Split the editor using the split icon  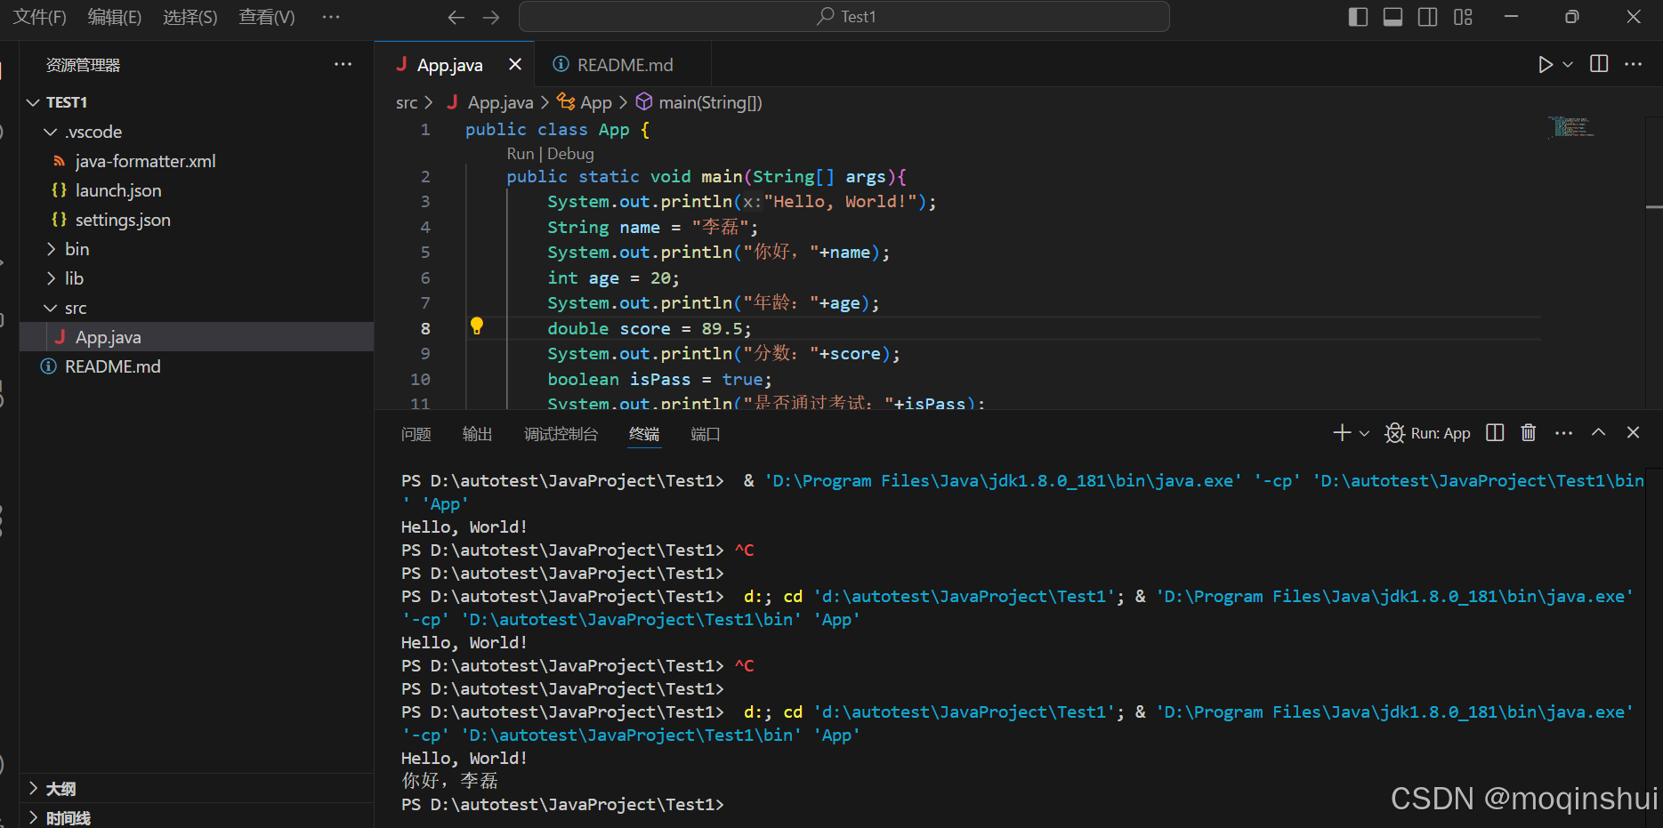pos(1598,64)
